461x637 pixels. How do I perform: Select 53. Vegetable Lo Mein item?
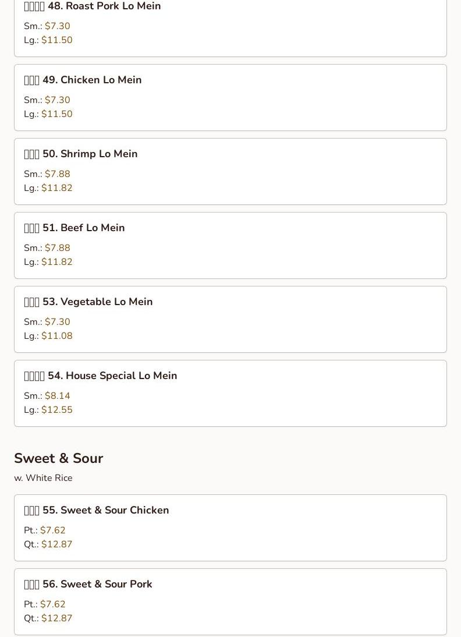(x=230, y=319)
